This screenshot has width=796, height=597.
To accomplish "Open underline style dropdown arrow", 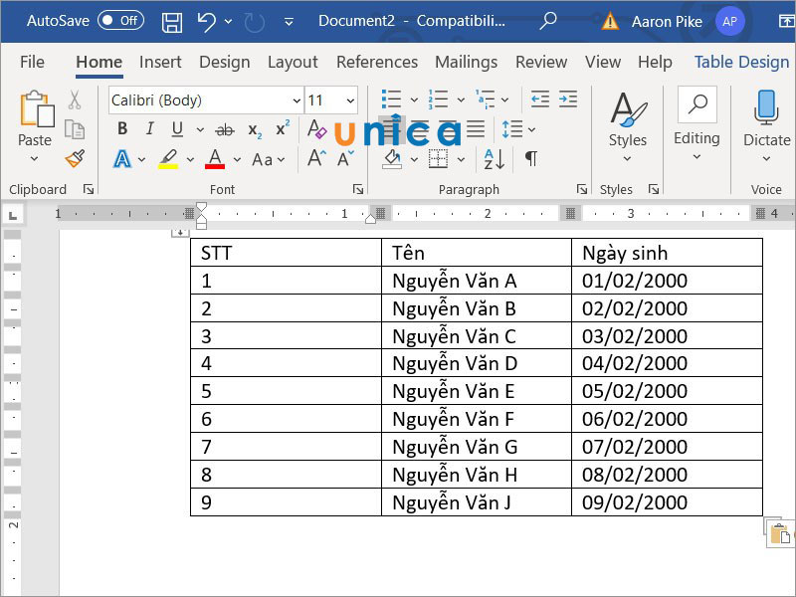I will (200, 130).
